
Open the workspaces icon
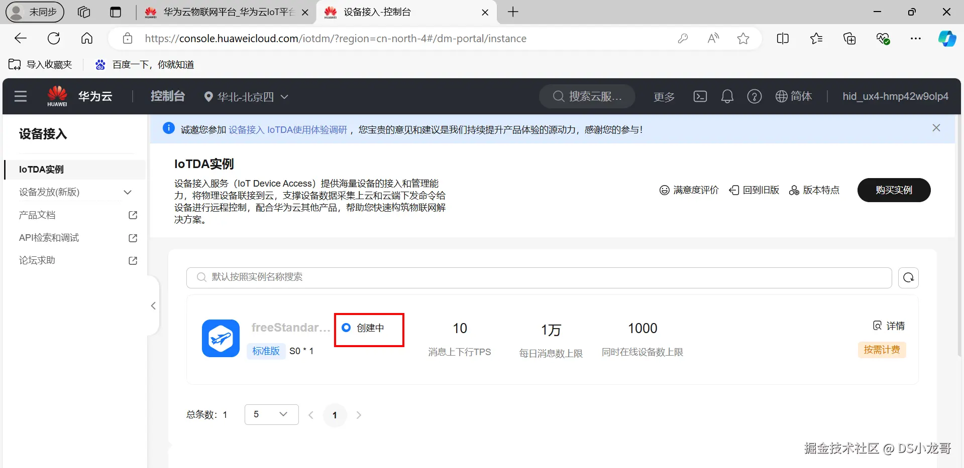pyautogui.click(x=84, y=12)
